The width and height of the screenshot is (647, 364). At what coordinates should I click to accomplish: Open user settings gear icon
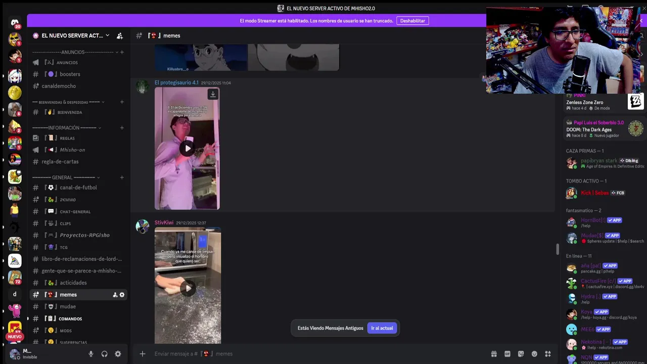118,354
